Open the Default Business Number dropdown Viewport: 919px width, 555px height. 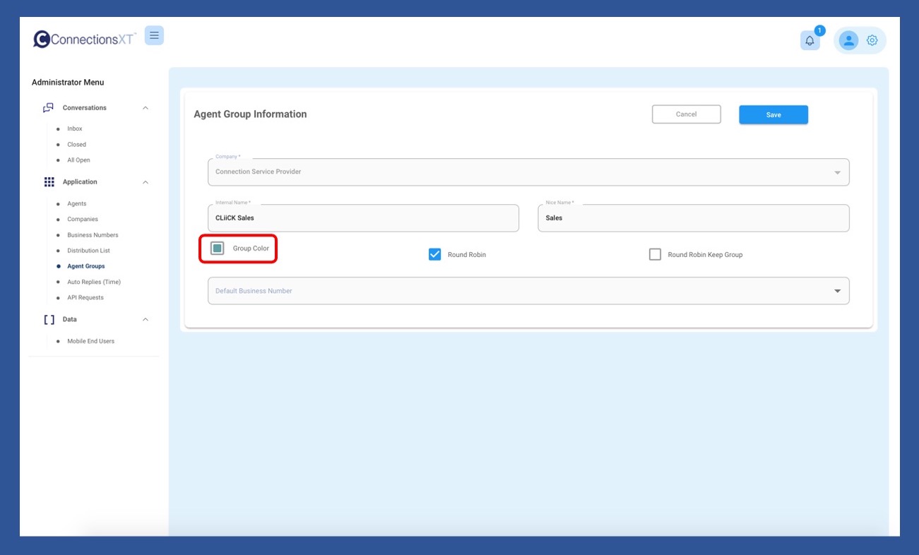coord(837,291)
